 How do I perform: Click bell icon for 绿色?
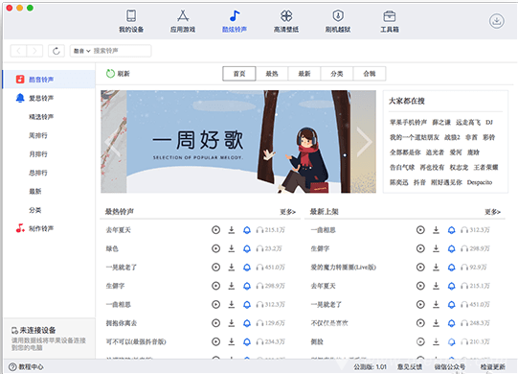[247, 248]
